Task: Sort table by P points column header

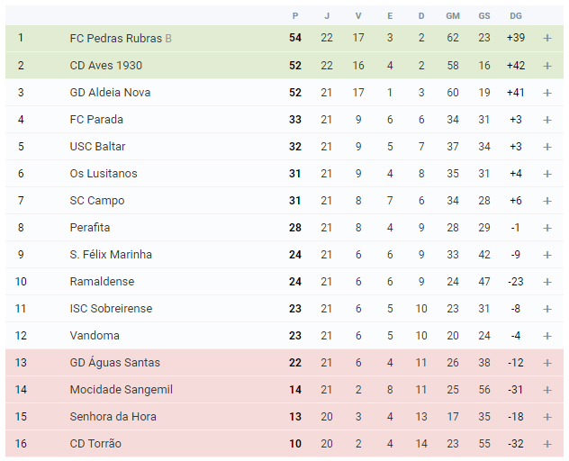Action: pyautogui.click(x=295, y=16)
